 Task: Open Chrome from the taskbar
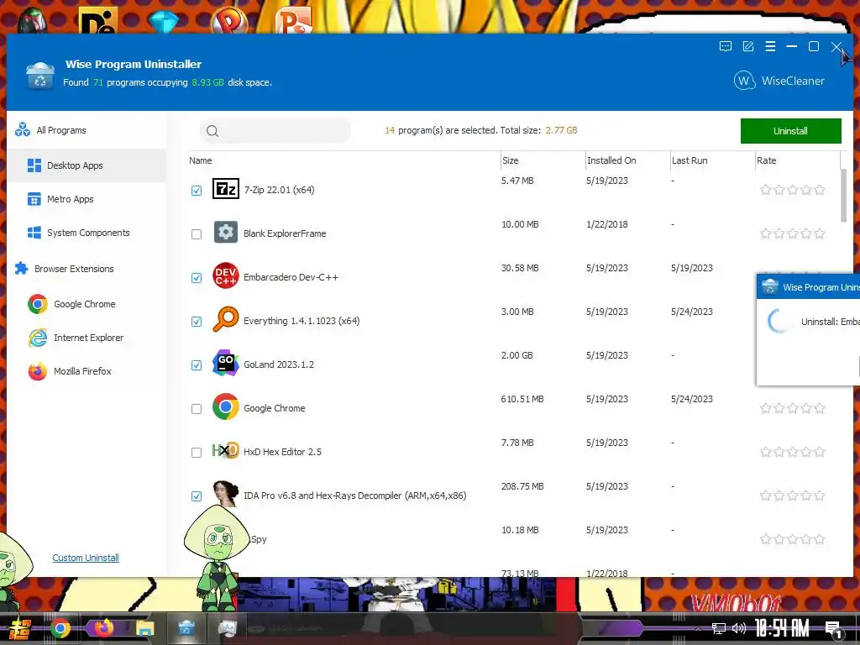tap(60, 628)
